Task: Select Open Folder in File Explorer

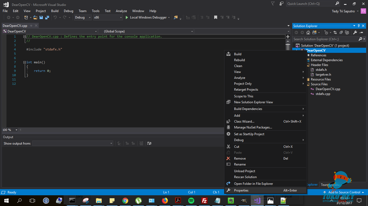Action: pyautogui.click(x=265, y=184)
